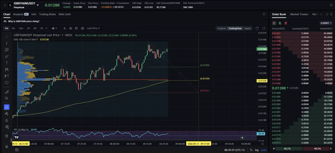
Task: Show more order book tabs with the arrow
Action: click(321, 14)
